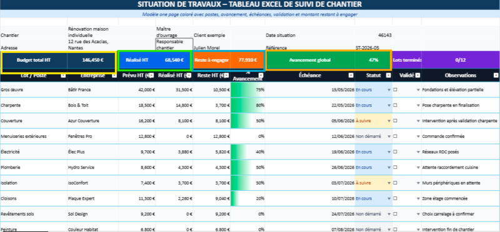Select the date situation value 46143
Viewport: 500px width, 232px height.
coord(373,36)
